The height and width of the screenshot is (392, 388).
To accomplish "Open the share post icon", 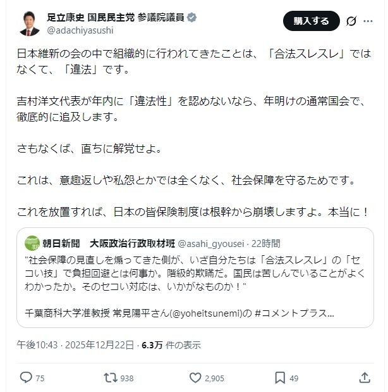I will [364, 378].
